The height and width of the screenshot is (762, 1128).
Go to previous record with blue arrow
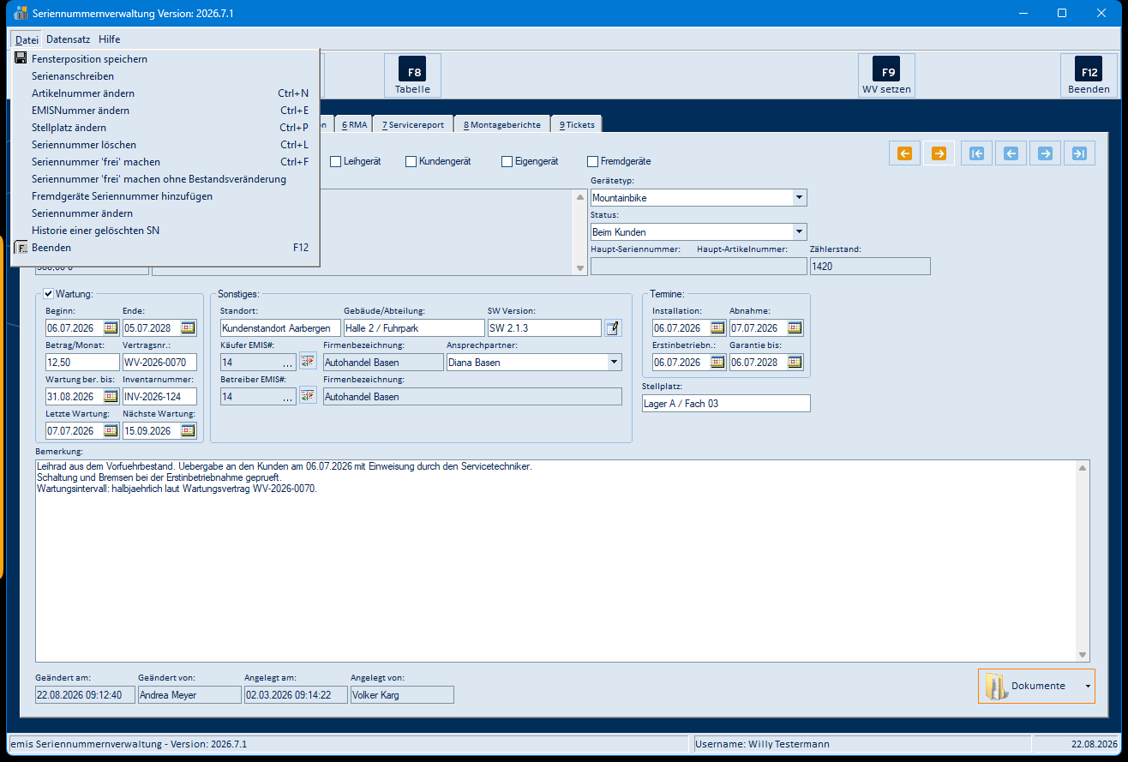[x=1011, y=153]
